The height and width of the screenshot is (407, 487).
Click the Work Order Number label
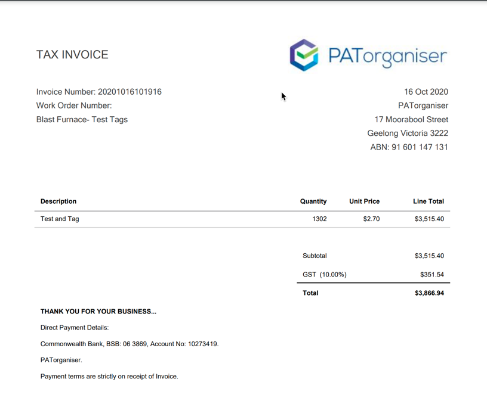[74, 105]
